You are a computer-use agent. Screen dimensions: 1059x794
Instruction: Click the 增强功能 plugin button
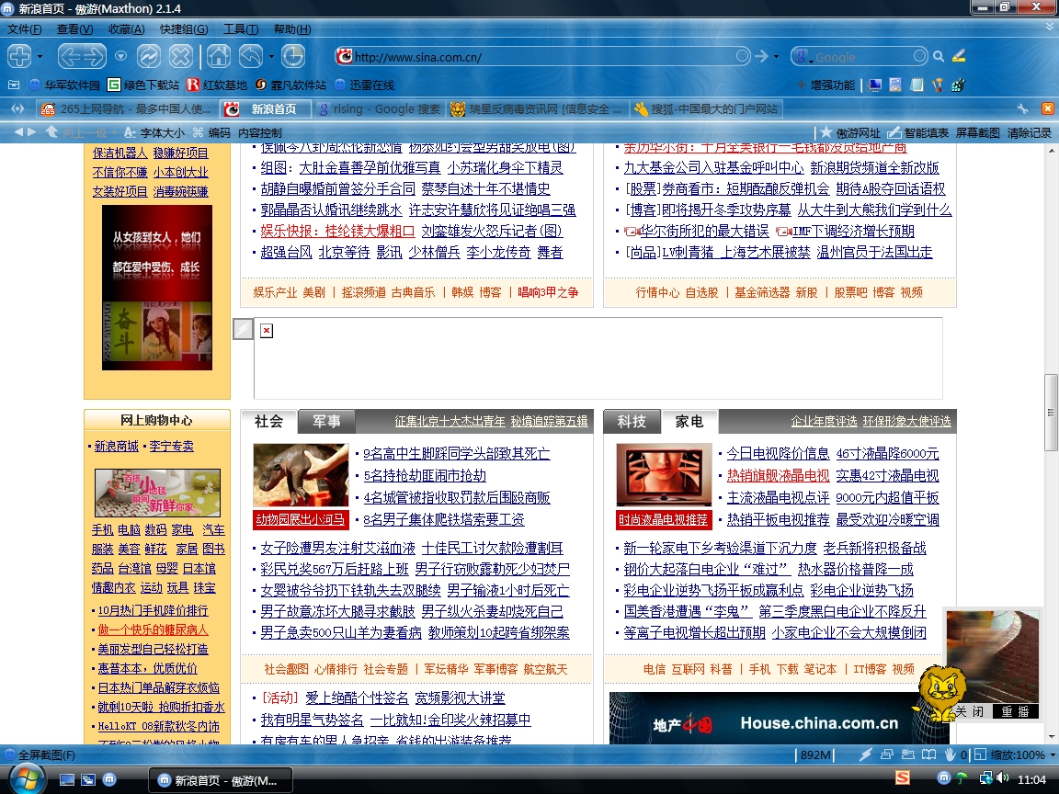click(826, 85)
